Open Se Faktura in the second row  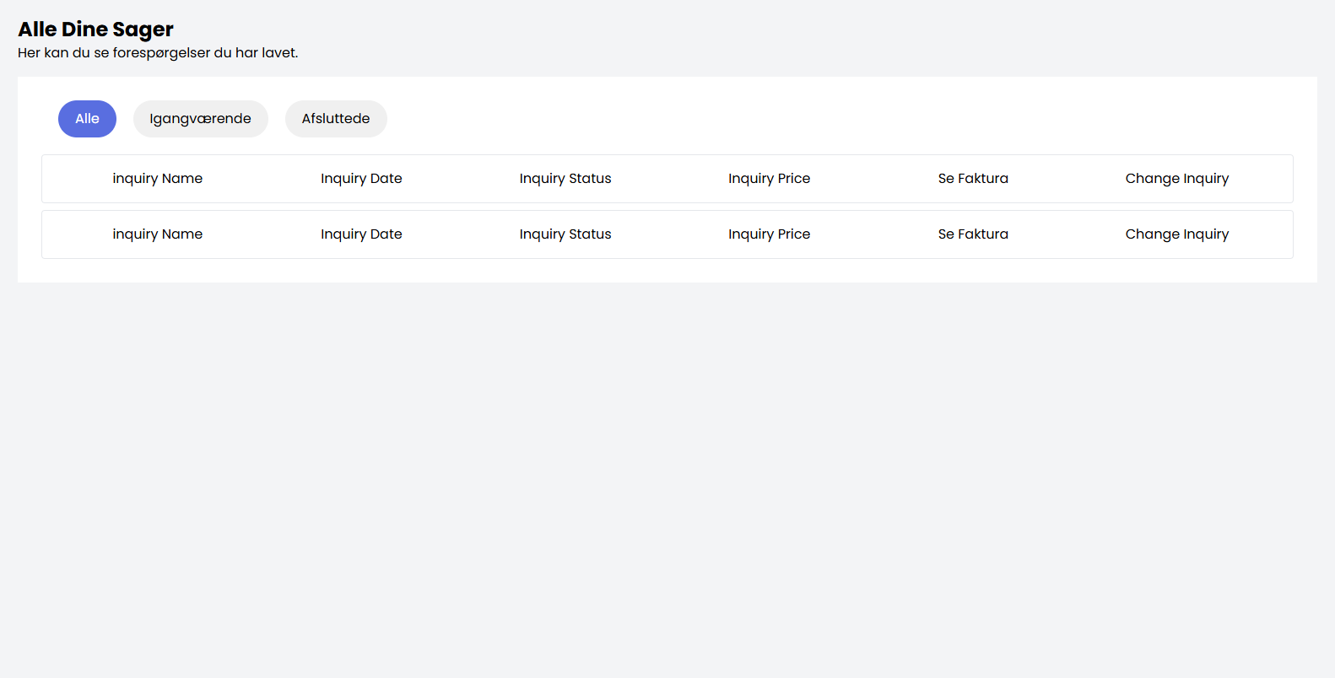[x=973, y=234]
